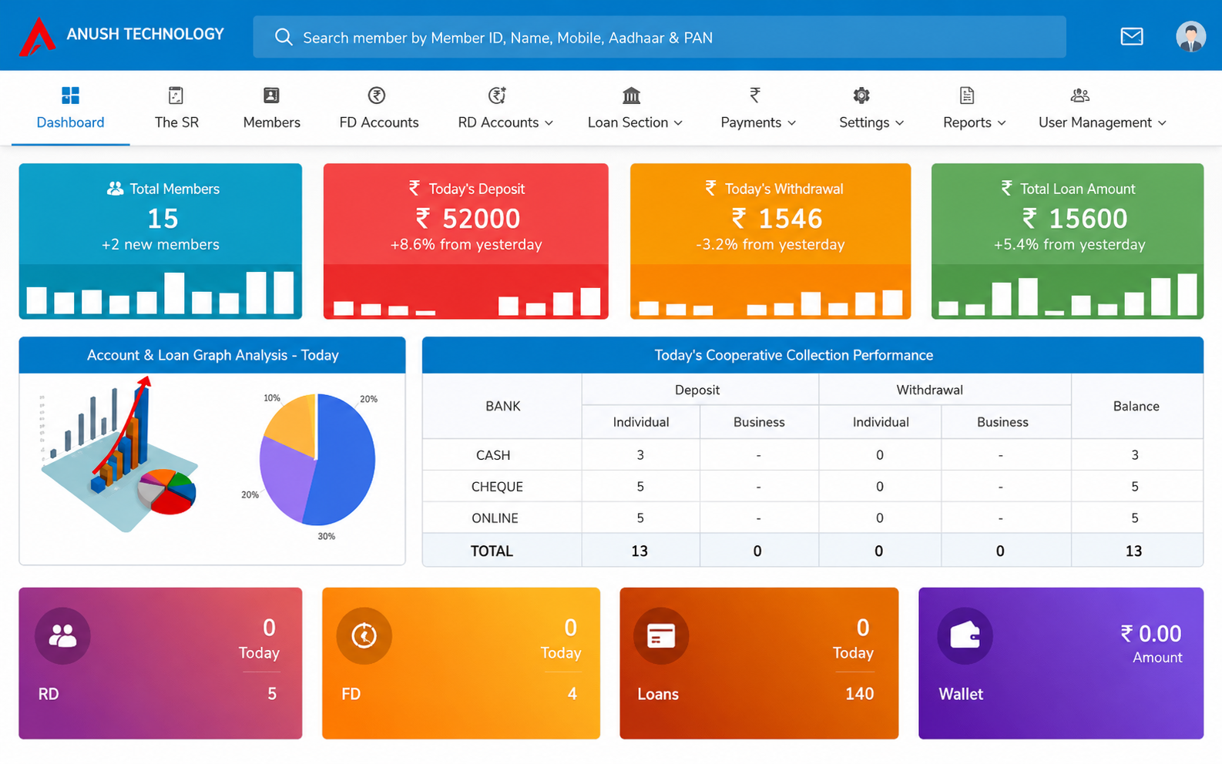The image size is (1222, 764).
Task: Open the RD summary card
Action: pyautogui.click(x=160, y=663)
